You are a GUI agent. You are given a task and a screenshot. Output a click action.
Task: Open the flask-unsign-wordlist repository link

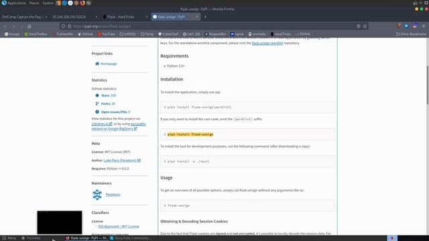267,43
